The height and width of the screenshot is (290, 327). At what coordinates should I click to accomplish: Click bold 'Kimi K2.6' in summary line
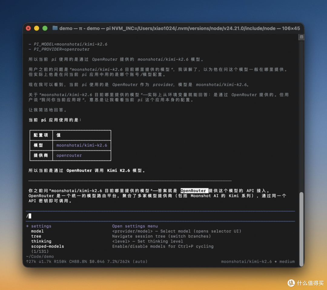[x=118, y=171]
